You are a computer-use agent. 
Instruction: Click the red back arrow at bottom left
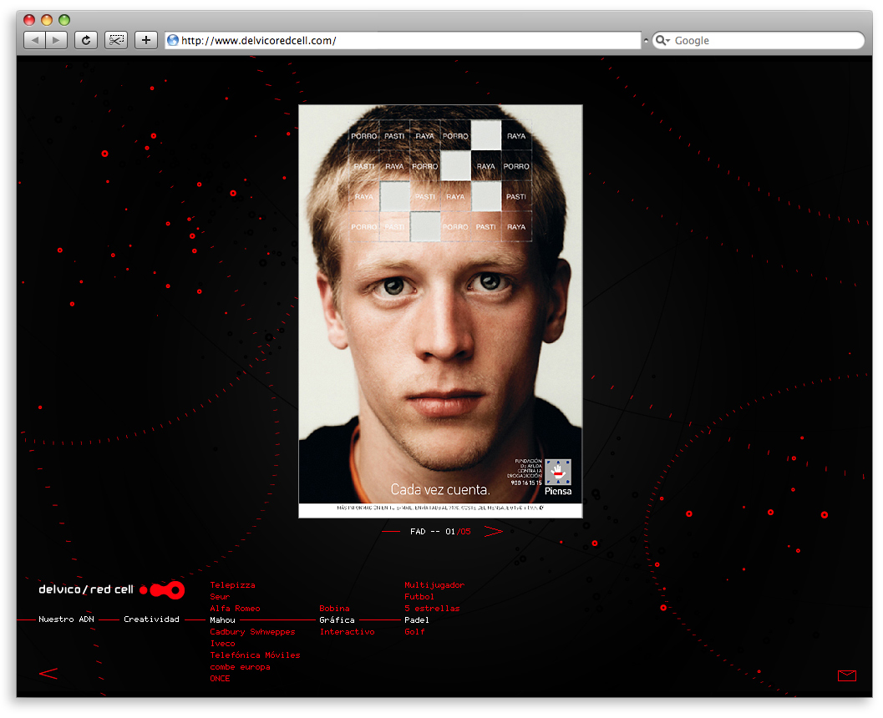[x=48, y=674]
